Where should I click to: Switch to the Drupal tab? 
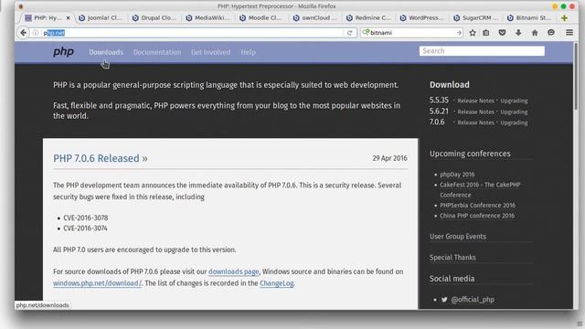(154, 18)
